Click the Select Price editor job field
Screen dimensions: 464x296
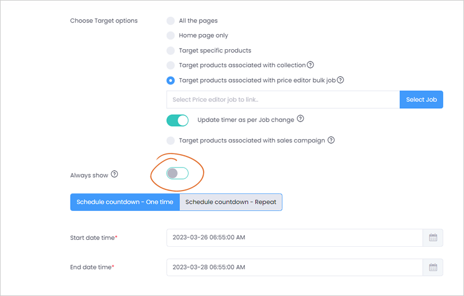[x=283, y=100]
